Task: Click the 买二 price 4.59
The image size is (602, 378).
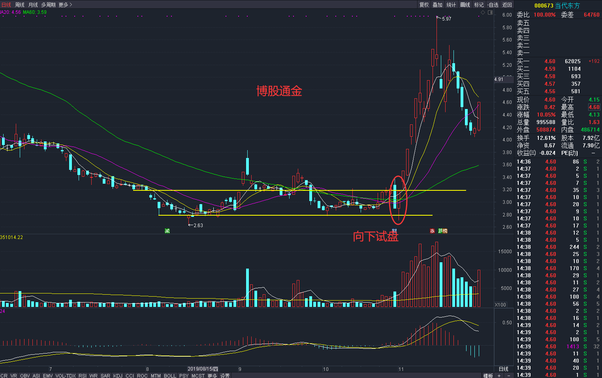Action: (550, 69)
